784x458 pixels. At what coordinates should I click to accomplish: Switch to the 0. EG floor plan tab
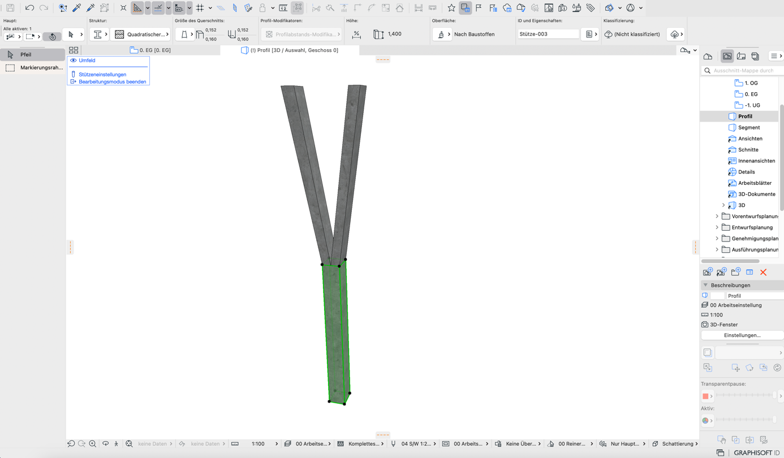[x=150, y=50]
